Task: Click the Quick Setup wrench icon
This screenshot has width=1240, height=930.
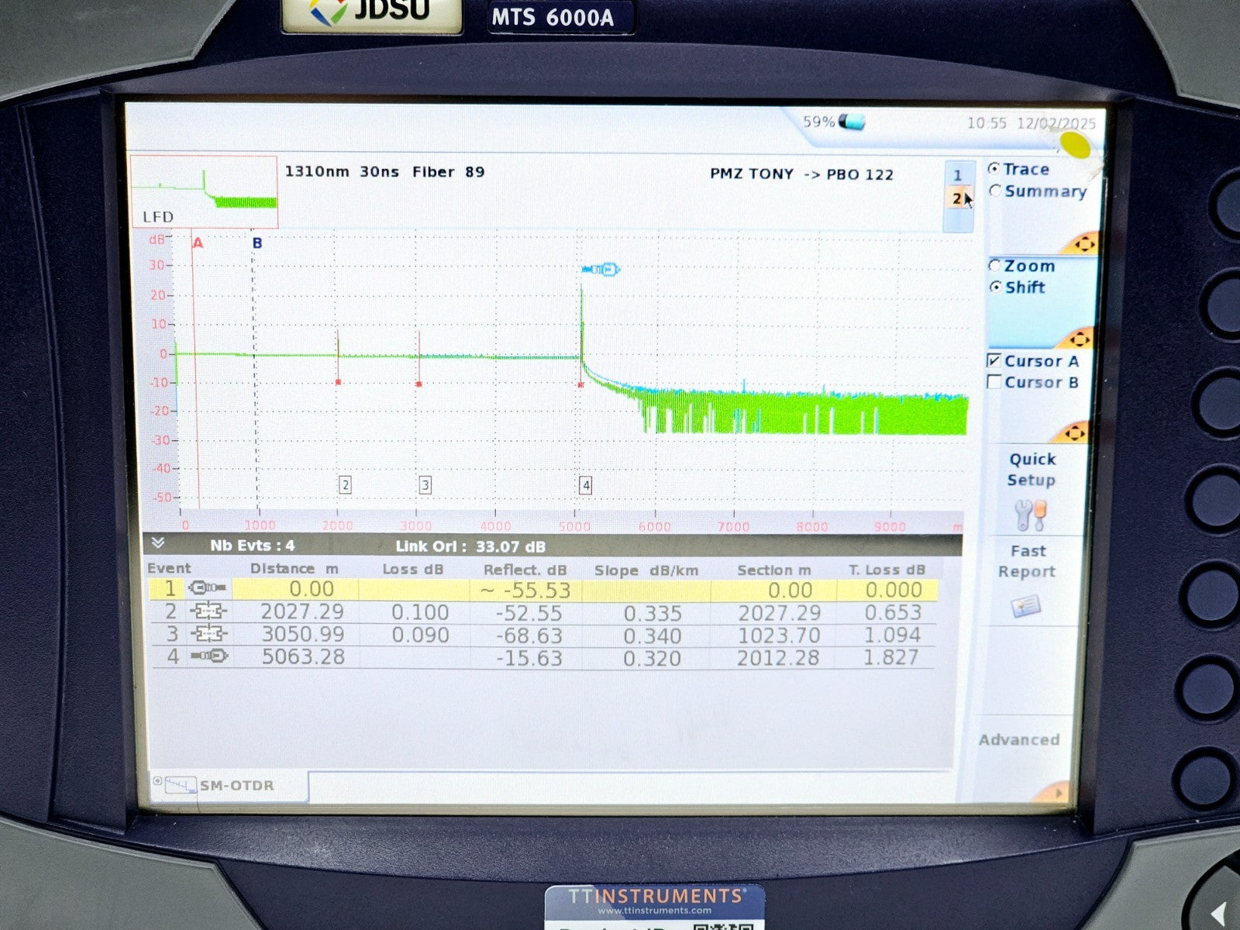Action: coord(1030,515)
